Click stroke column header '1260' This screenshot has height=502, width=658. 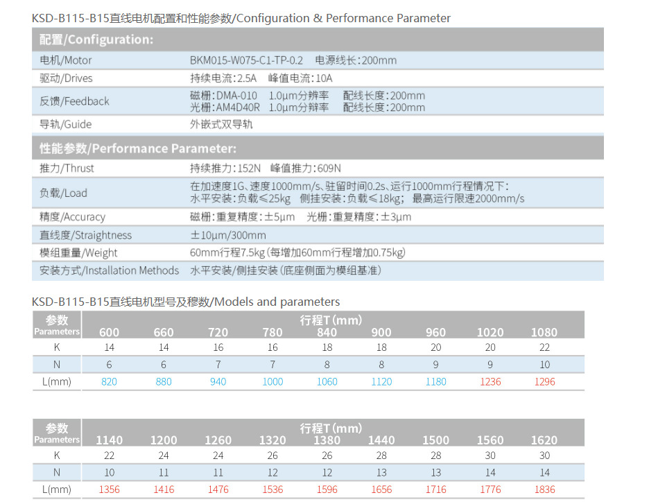(x=218, y=440)
